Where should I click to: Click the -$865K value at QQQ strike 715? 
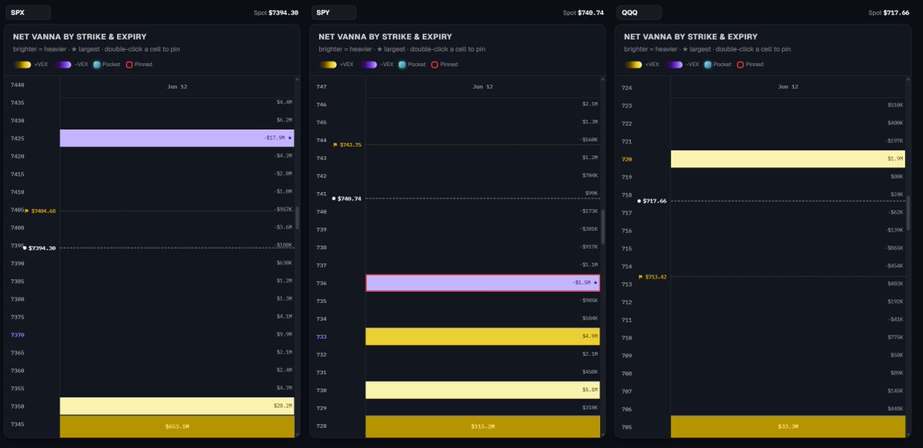tap(893, 248)
